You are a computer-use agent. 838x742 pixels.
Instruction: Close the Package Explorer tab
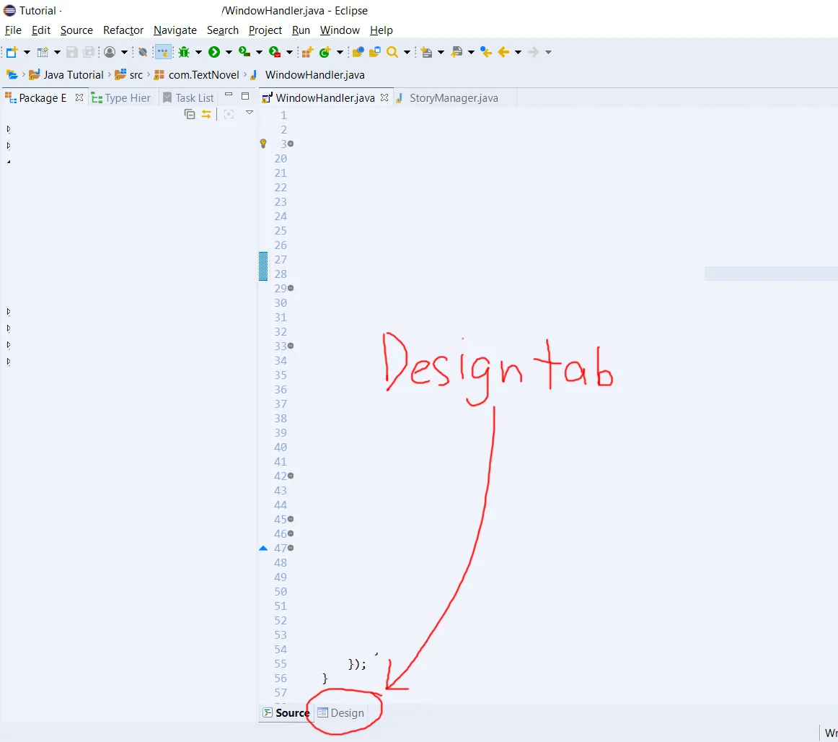(x=79, y=97)
